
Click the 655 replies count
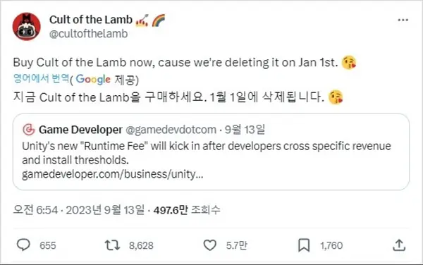click(x=48, y=245)
